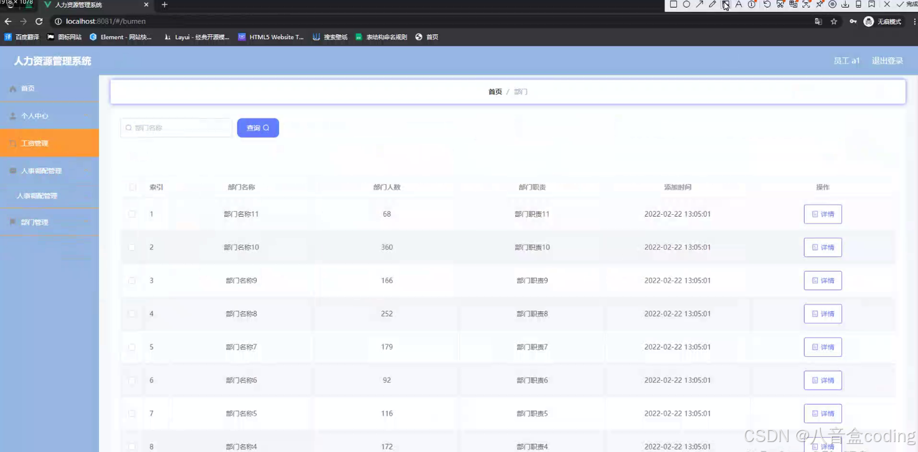Bookmark this page with the star
The image size is (918, 452).
pos(834,21)
